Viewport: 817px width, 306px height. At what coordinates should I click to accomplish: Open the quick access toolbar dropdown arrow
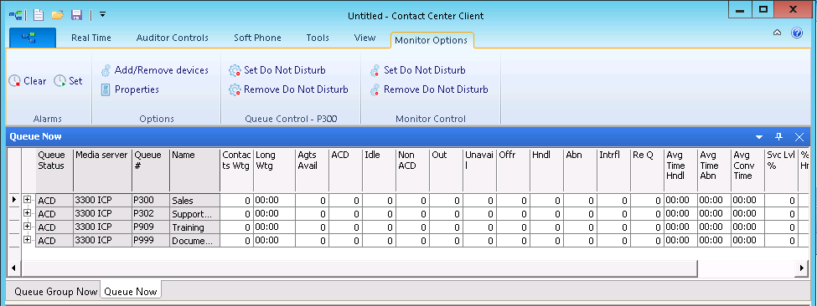click(102, 14)
